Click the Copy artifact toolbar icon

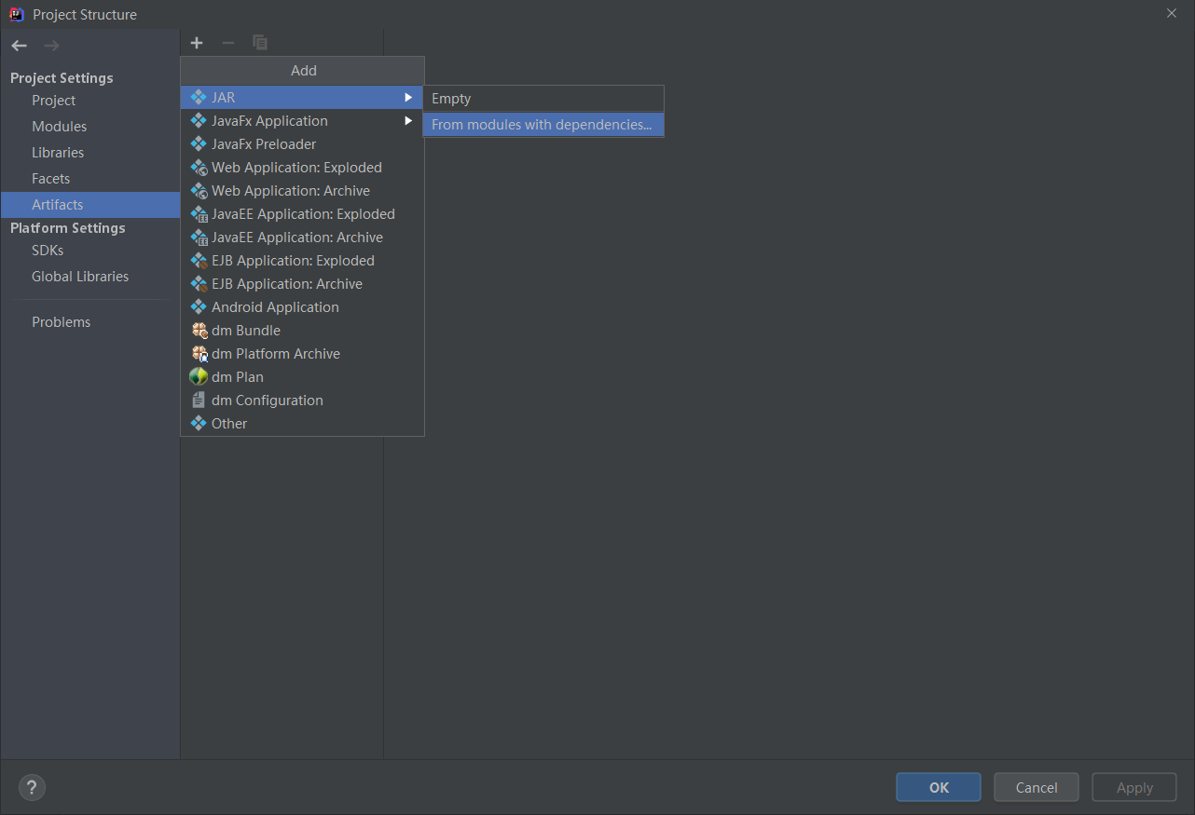pyautogui.click(x=260, y=43)
